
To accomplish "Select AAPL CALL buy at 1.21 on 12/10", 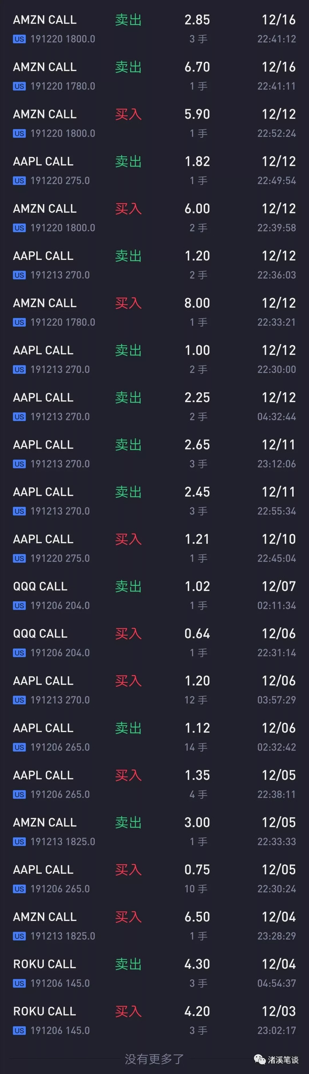I will [x=154, y=548].
